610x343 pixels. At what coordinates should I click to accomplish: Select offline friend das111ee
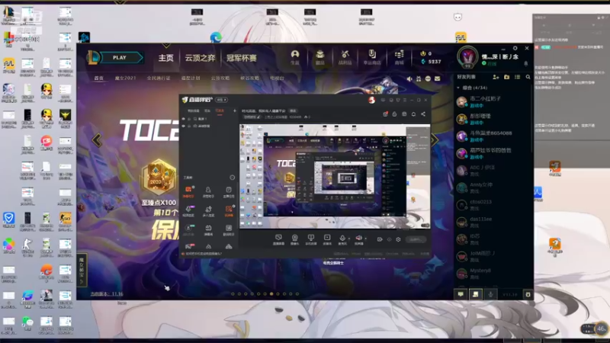(x=493, y=222)
